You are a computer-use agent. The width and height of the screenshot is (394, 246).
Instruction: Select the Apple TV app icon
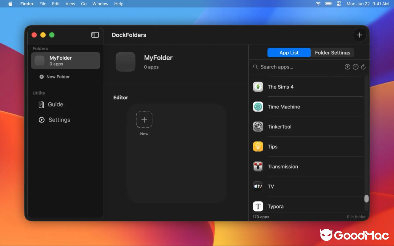(x=258, y=186)
